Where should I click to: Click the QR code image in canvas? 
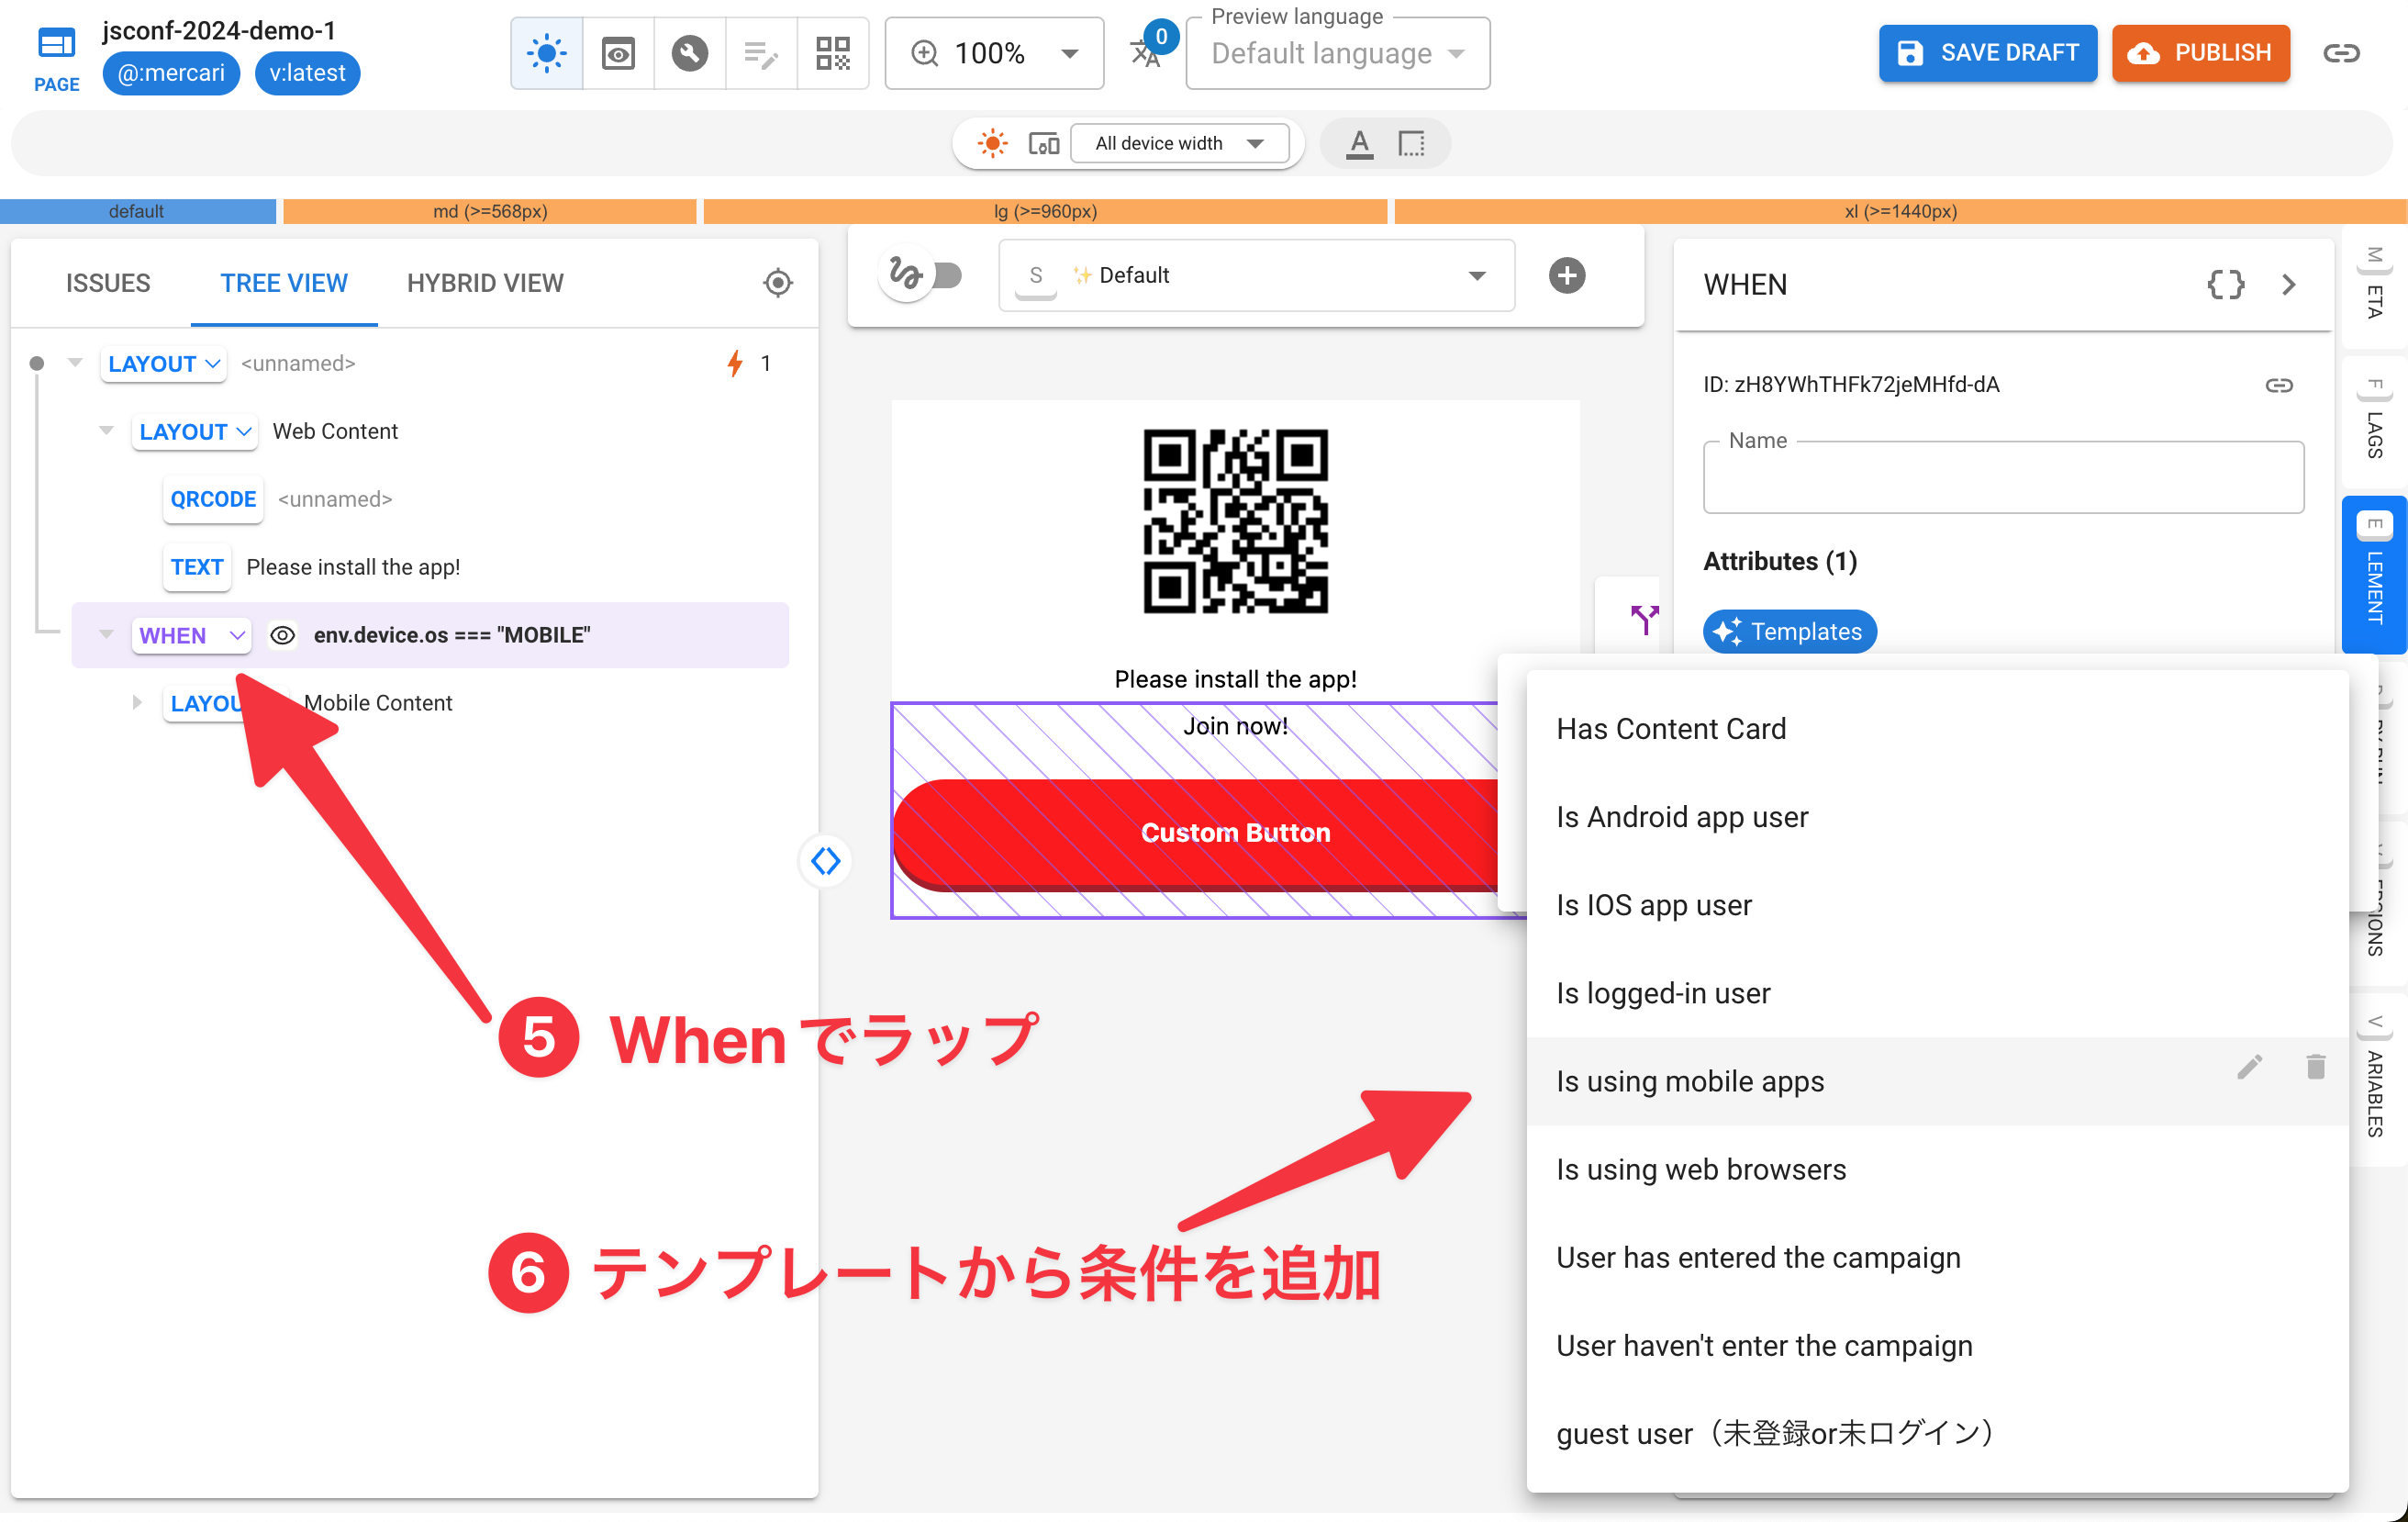coord(1235,521)
